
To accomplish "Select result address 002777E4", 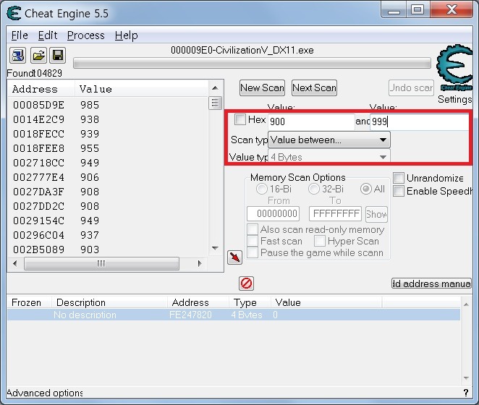I will click(x=38, y=177).
